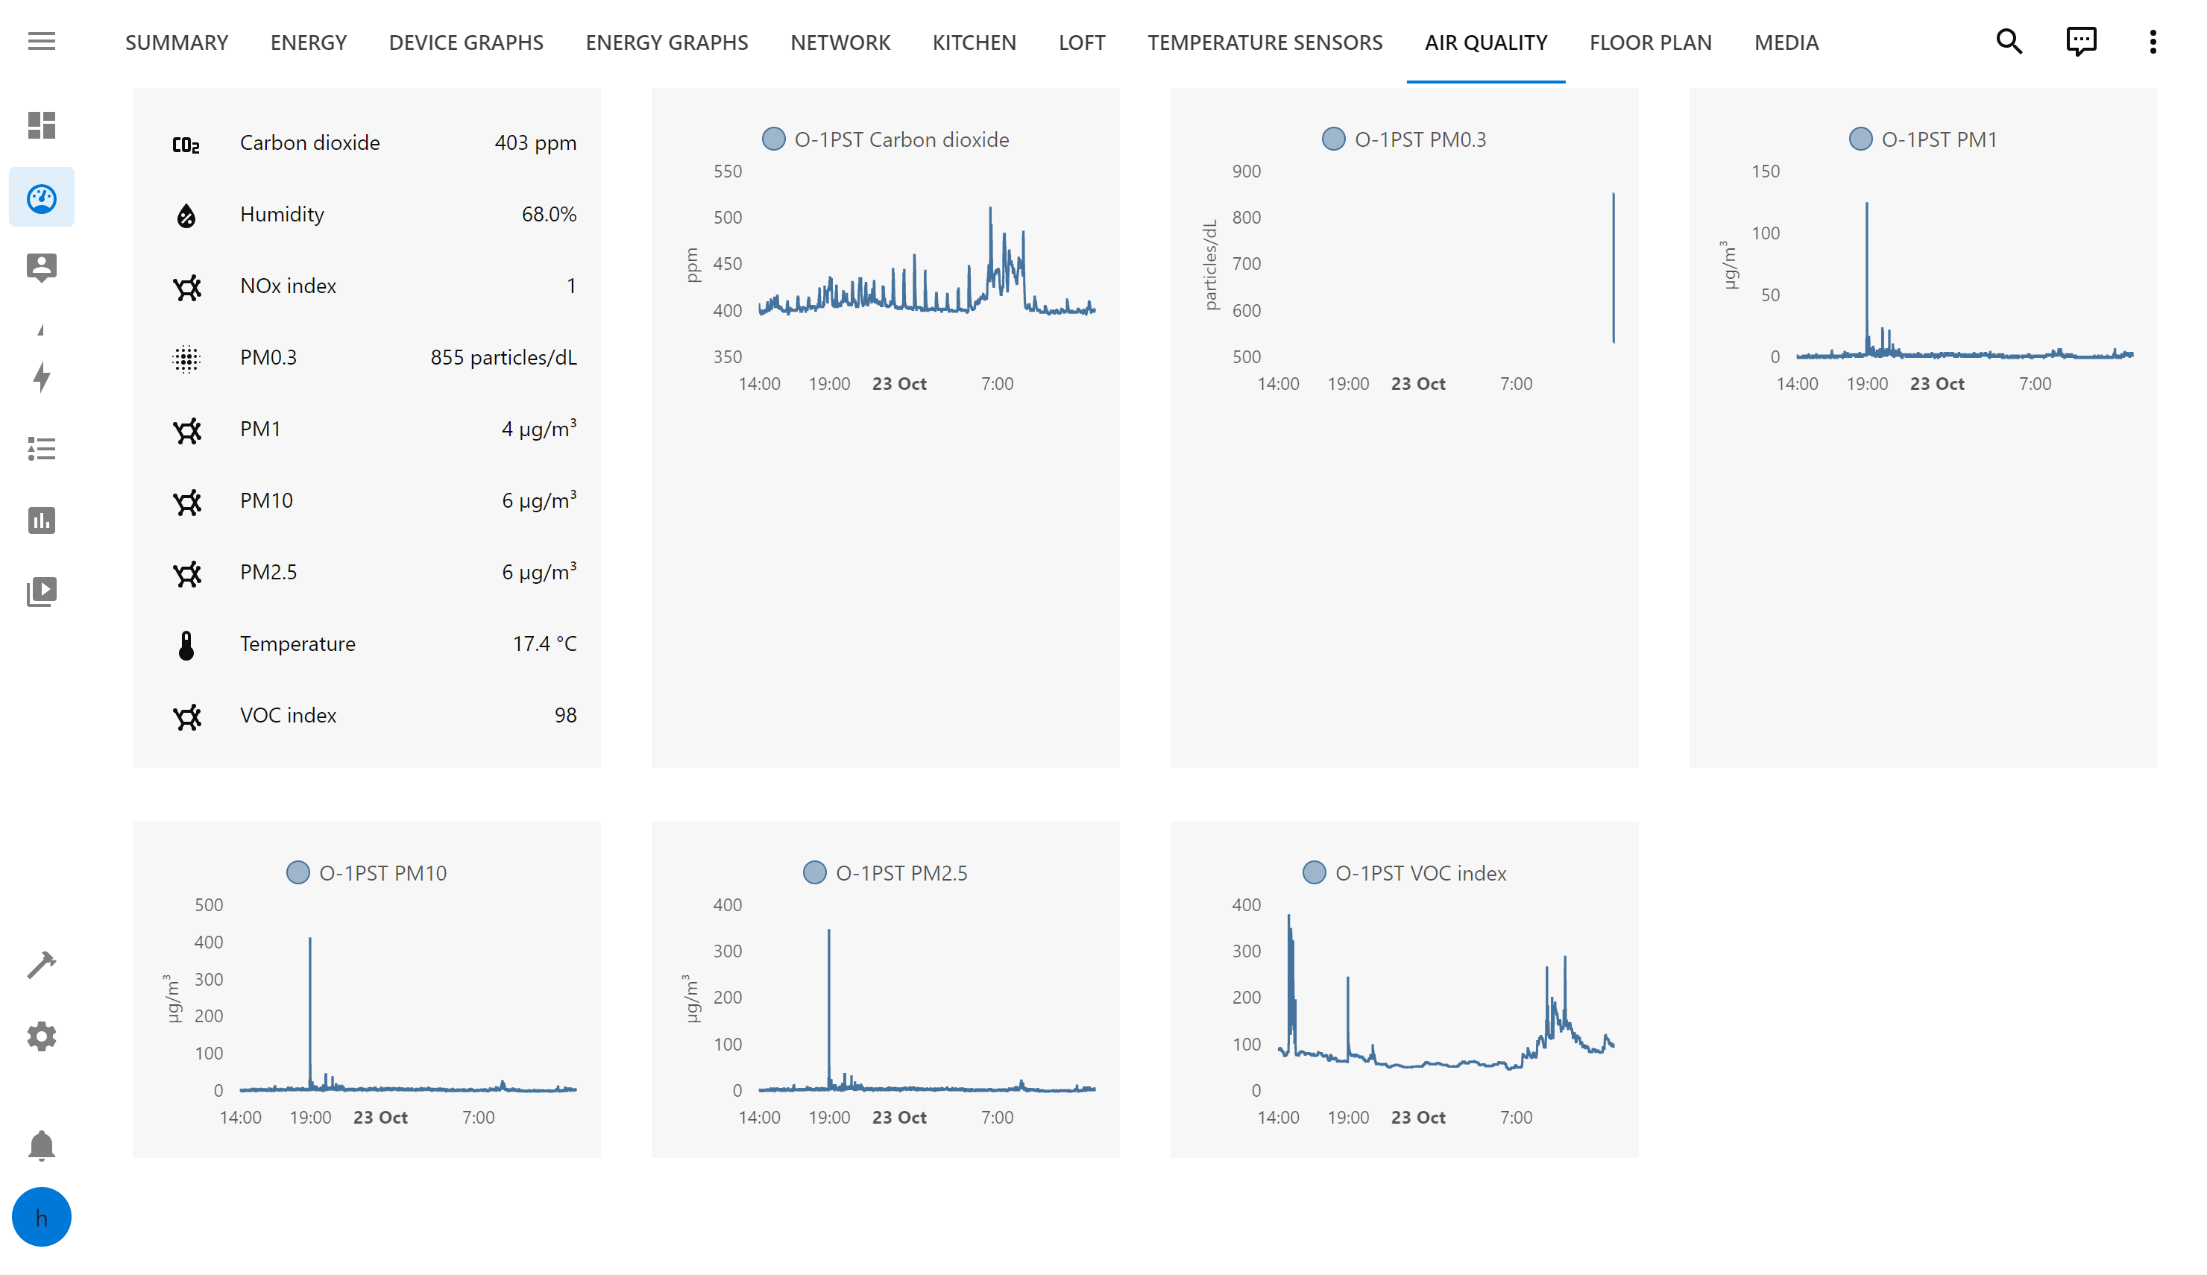Viewport: 2207px width, 1275px height.
Task: Open the Media play sidebar icon
Action: (x=41, y=592)
